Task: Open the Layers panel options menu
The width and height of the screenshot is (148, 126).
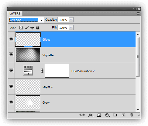Action: click(x=137, y=13)
